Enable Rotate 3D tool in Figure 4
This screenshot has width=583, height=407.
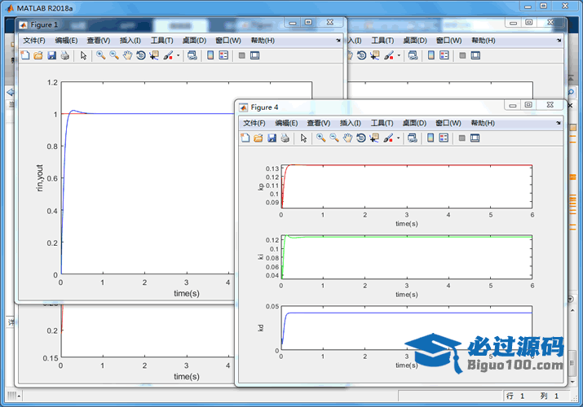pos(360,138)
